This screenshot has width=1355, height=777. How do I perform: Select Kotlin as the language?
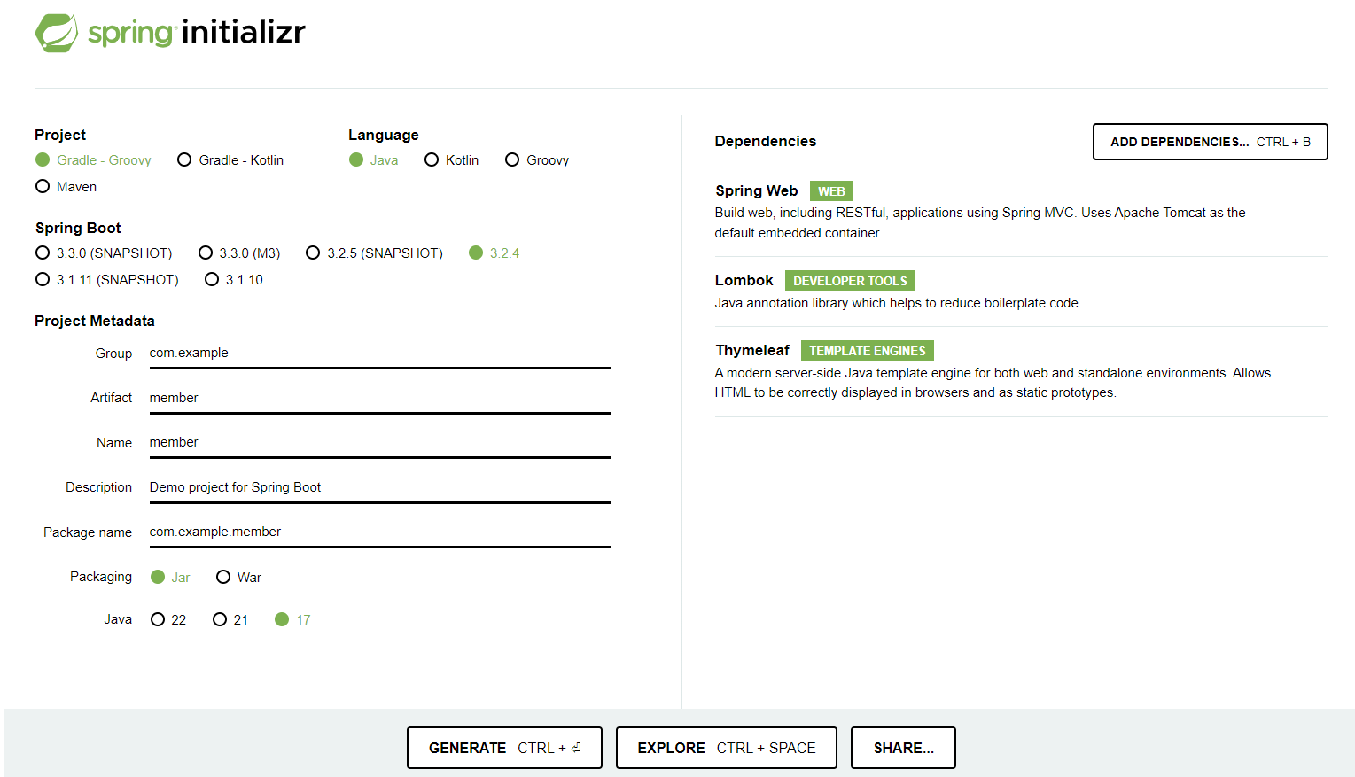pyautogui.click(x=452, y=160)
